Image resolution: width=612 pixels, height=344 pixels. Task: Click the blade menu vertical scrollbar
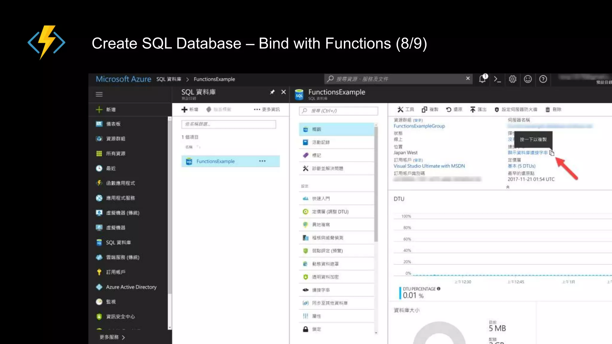pos(376,184)
